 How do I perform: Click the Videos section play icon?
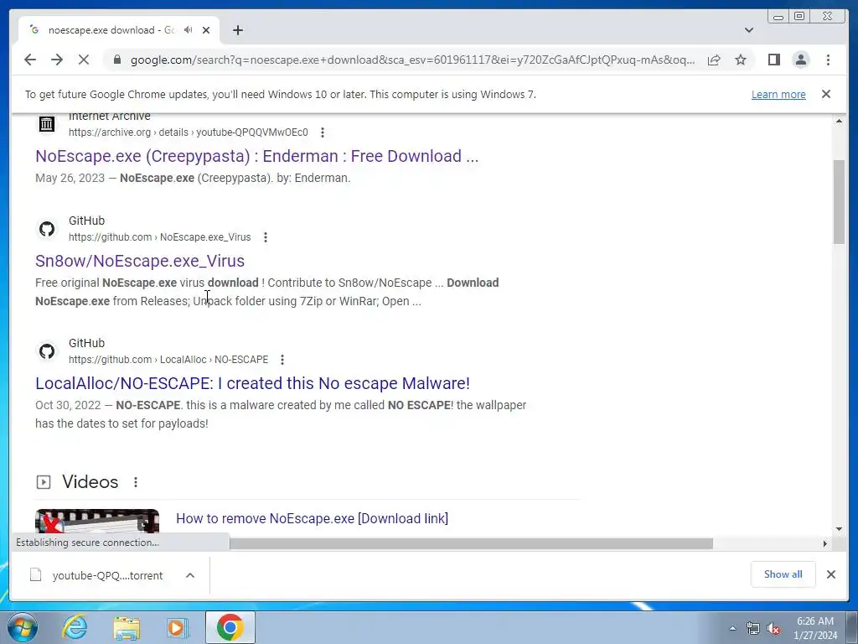[x=44, y=482]
